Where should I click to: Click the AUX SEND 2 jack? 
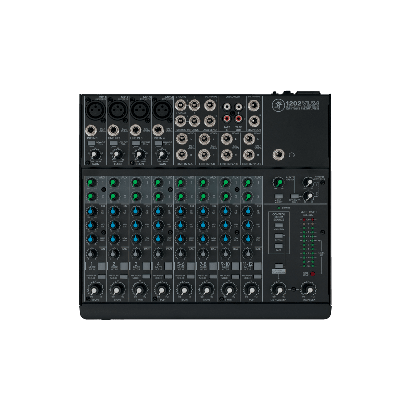point(209,121)
